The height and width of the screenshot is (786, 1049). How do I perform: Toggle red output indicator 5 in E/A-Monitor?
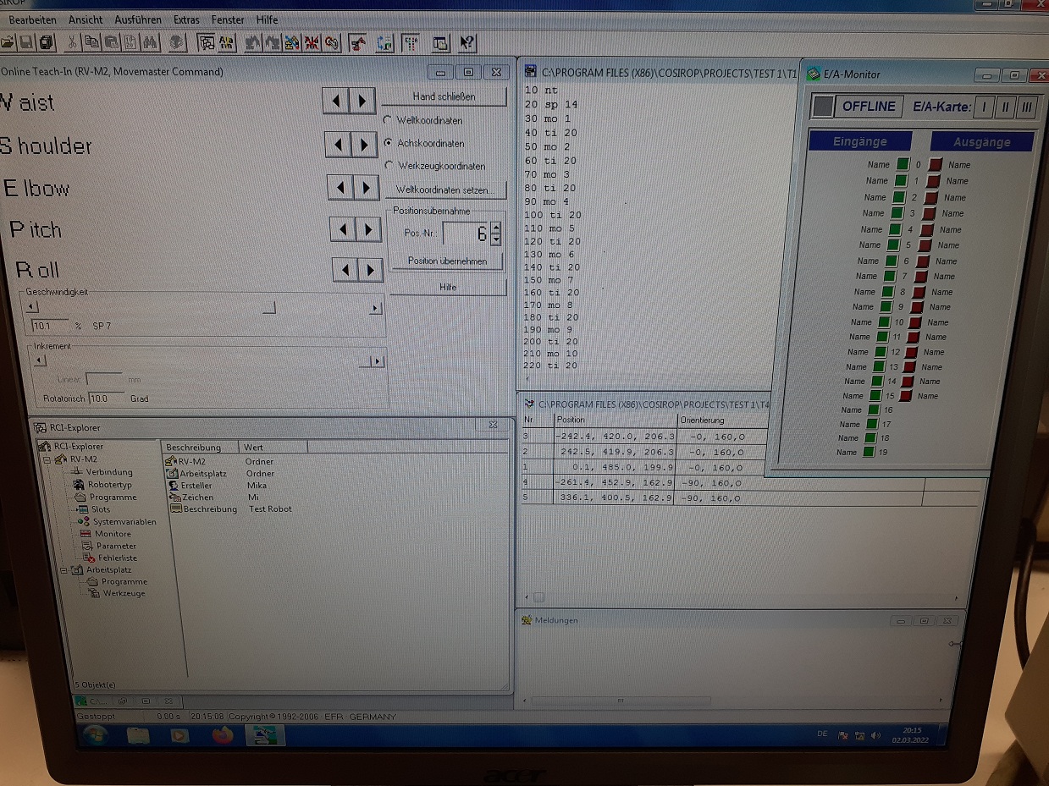coord(925,245)
